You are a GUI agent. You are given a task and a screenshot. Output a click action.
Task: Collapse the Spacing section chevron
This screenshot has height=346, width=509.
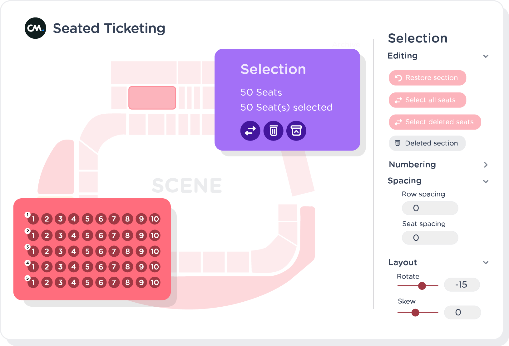coord(486,181)
